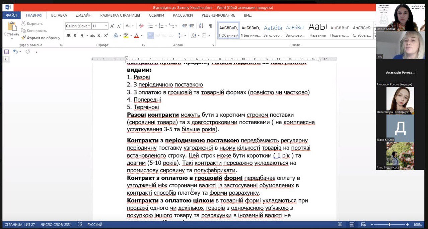The width and height of the screenshot is (428, 229).
Task: Apply bullet list formatting
Action: (150, 26)
